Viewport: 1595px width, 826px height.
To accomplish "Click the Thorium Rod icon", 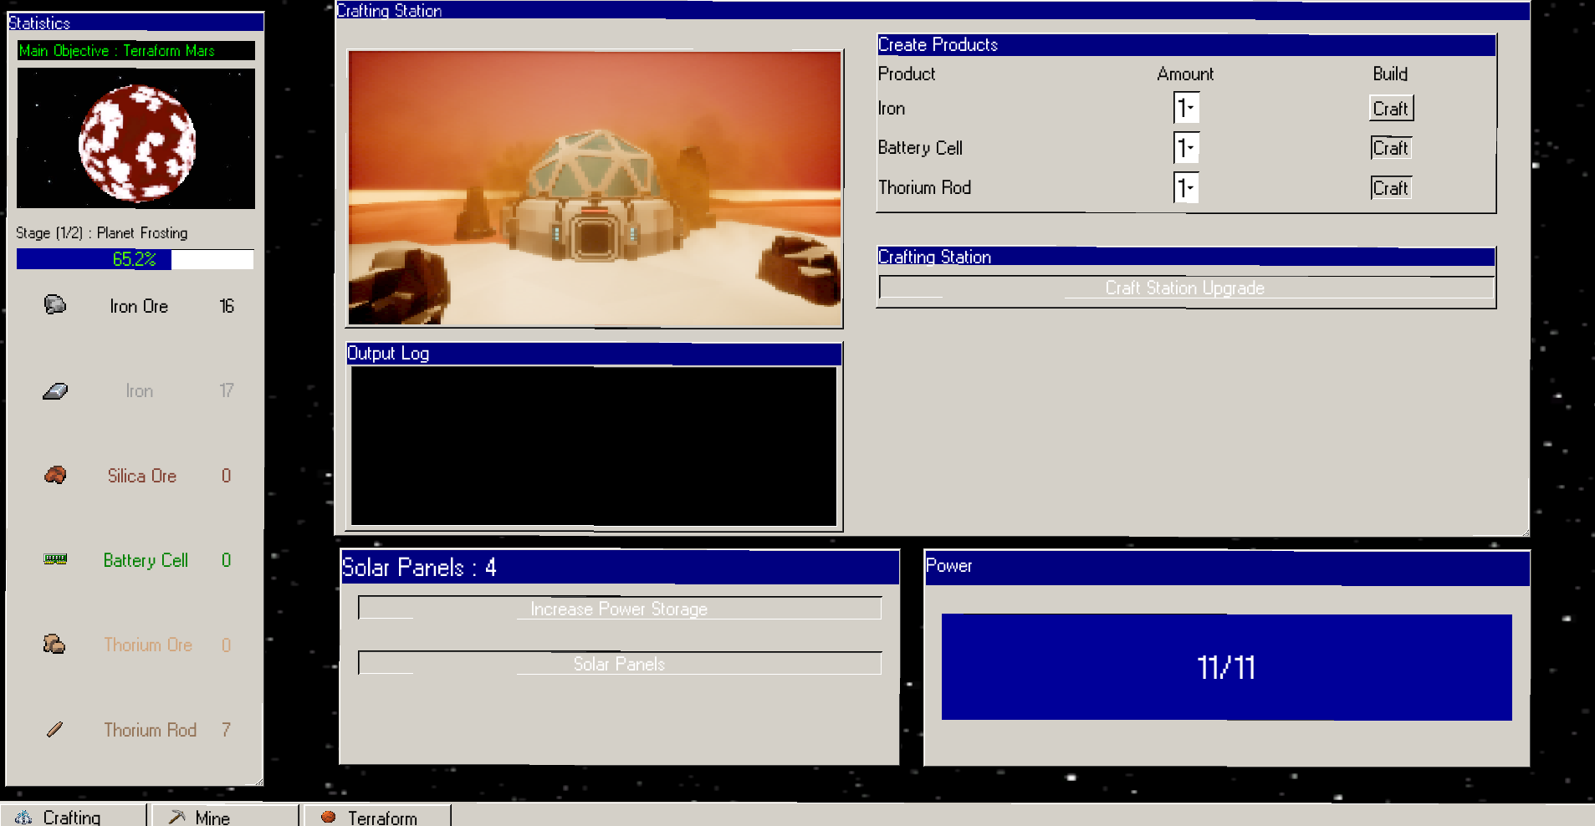I will click(54, 729).
